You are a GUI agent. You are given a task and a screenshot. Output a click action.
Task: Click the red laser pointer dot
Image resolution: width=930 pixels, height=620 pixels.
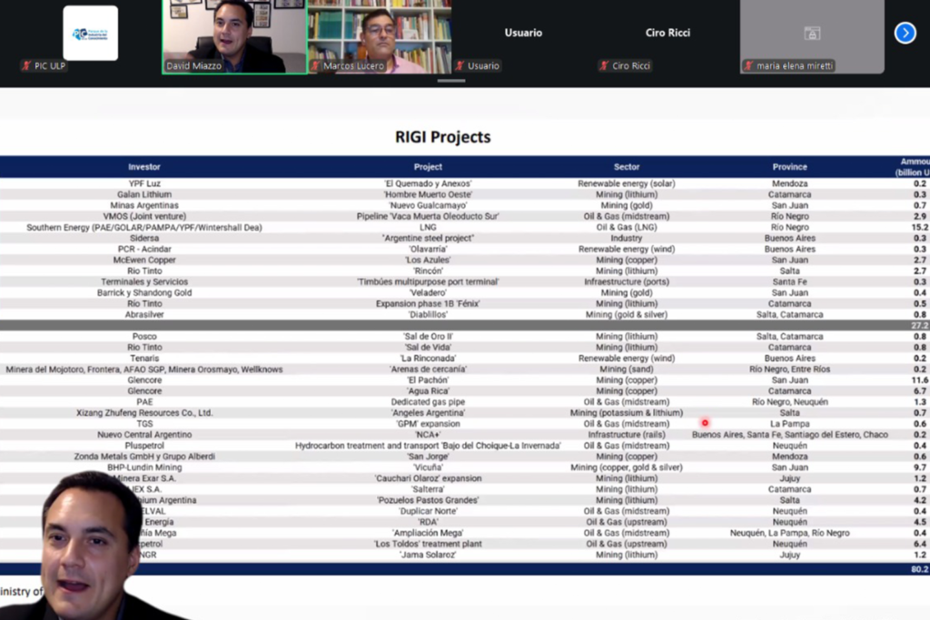[704, 422]
